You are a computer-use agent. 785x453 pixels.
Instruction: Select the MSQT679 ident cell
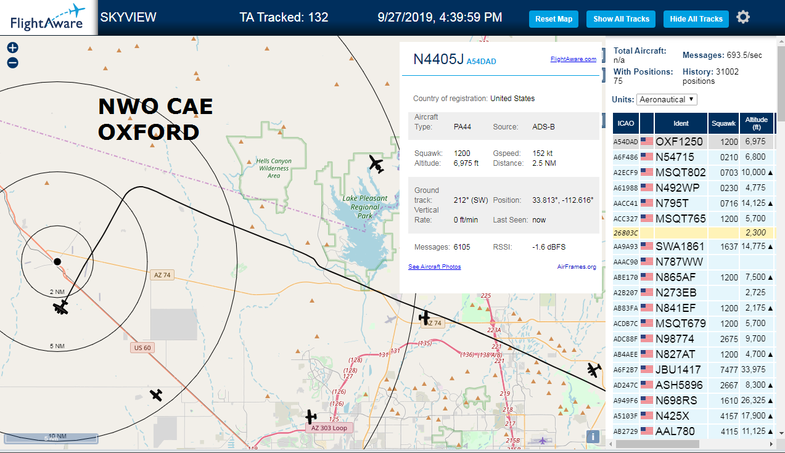click(681, 323)
